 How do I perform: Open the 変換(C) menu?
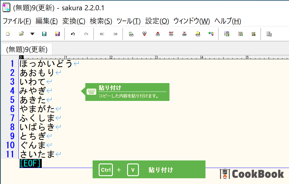[74, 21]
